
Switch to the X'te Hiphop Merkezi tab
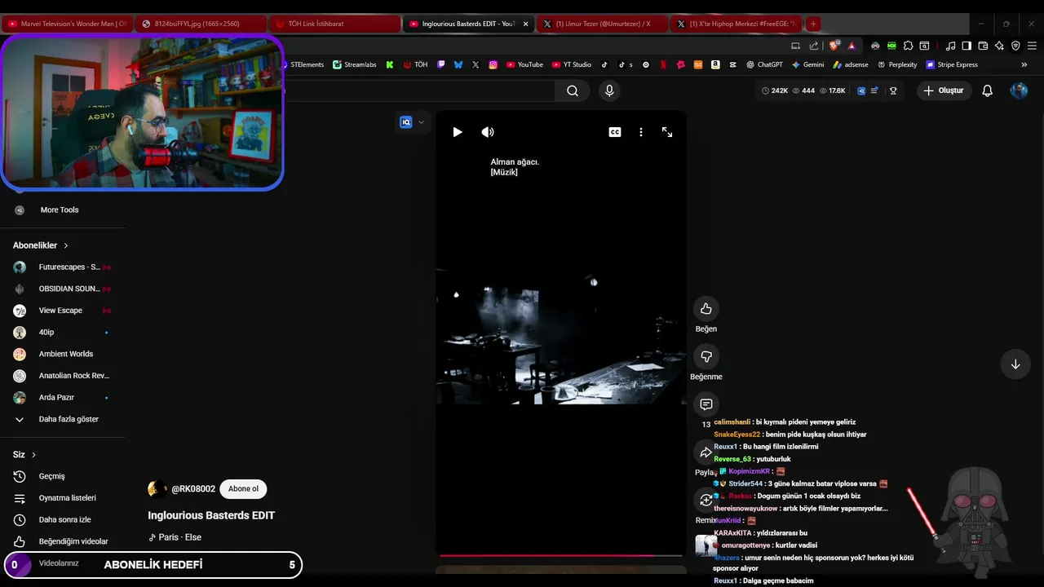[x=736, y=24]
